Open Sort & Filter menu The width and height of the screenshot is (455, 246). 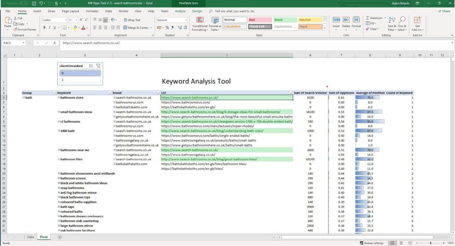tap(392, 24)
